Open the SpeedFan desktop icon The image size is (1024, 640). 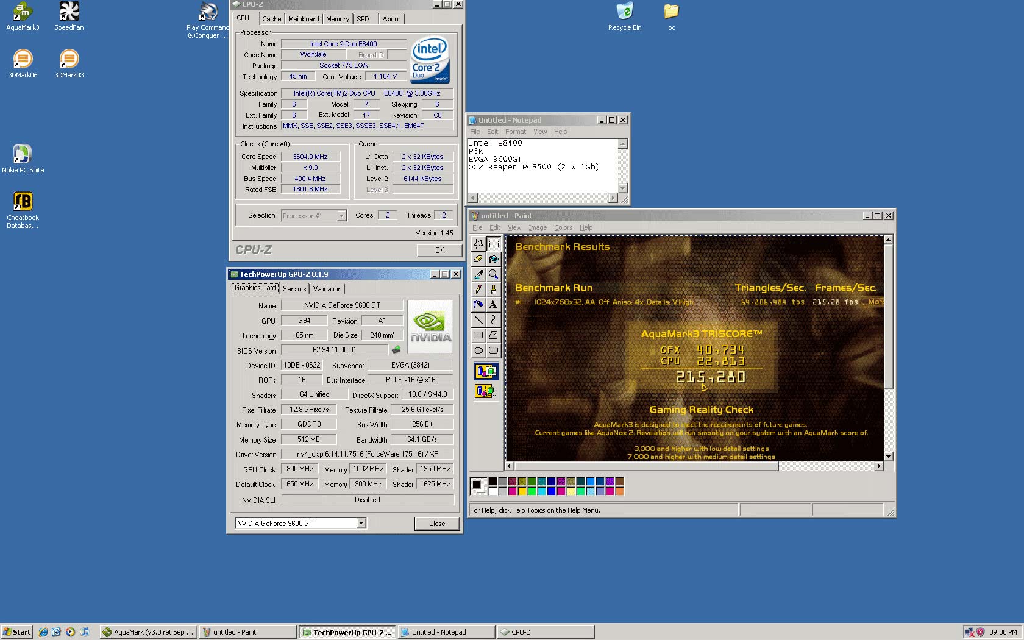(69, 16)
